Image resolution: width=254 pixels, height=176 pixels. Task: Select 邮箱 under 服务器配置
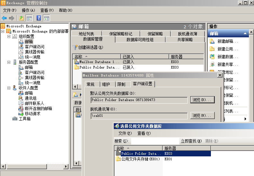29,68
